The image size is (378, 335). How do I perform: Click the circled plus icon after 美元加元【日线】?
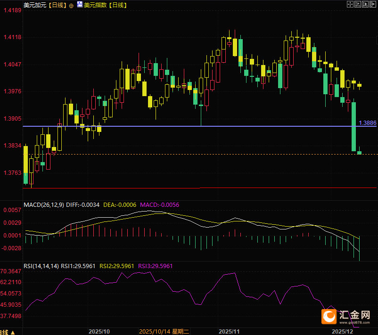click(71, 6)
